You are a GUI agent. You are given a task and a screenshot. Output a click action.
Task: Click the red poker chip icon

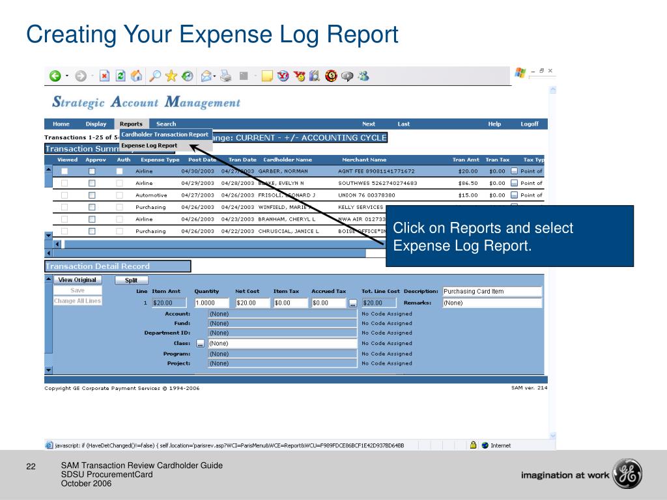click(x=331, y=76)
